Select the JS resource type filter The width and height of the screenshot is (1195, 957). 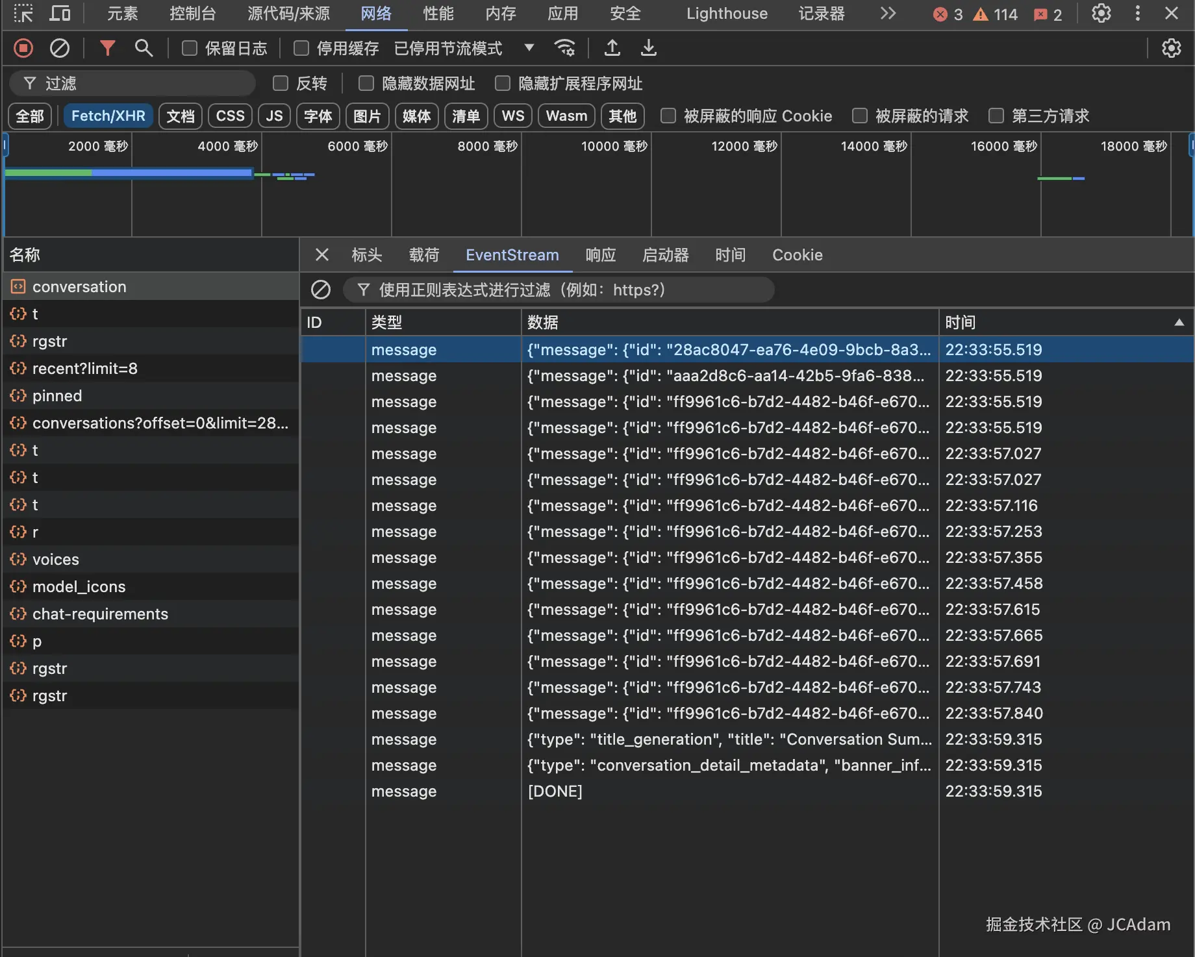point(274,116)
